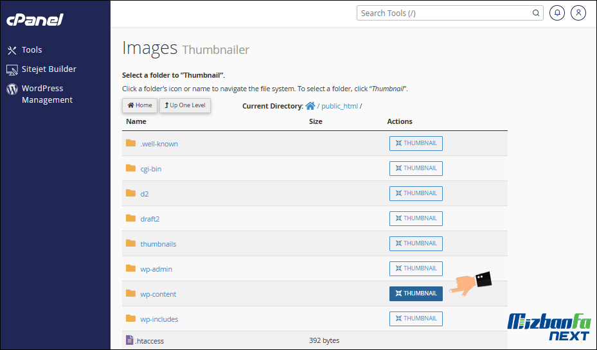Open the .well-known folder link
The height and width of the screenshot is (350, 597).
[159, 144]
